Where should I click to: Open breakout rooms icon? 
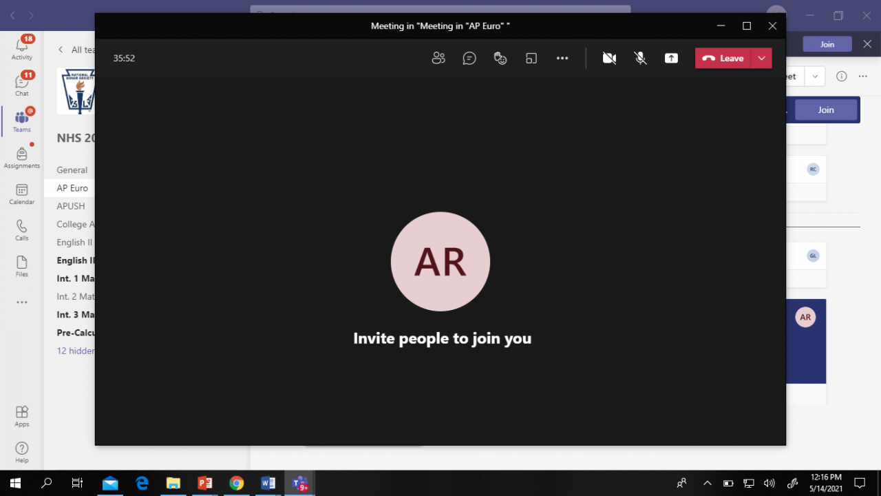click(x=531, y=59)
